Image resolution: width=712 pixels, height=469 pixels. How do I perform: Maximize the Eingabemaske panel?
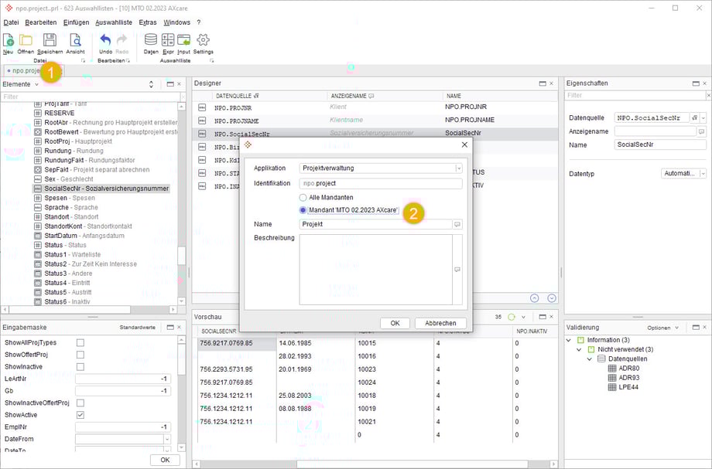[170, 327]
